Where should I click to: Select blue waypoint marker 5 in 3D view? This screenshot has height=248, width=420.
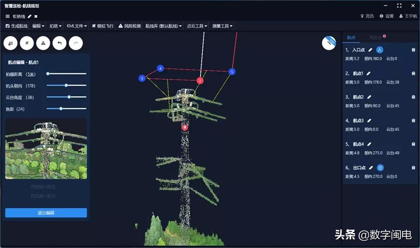232,72
